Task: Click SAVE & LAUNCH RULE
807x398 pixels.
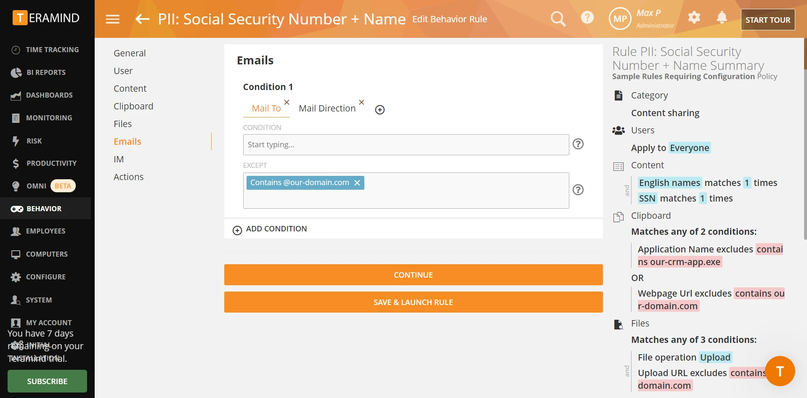Action: pos(413,302)
